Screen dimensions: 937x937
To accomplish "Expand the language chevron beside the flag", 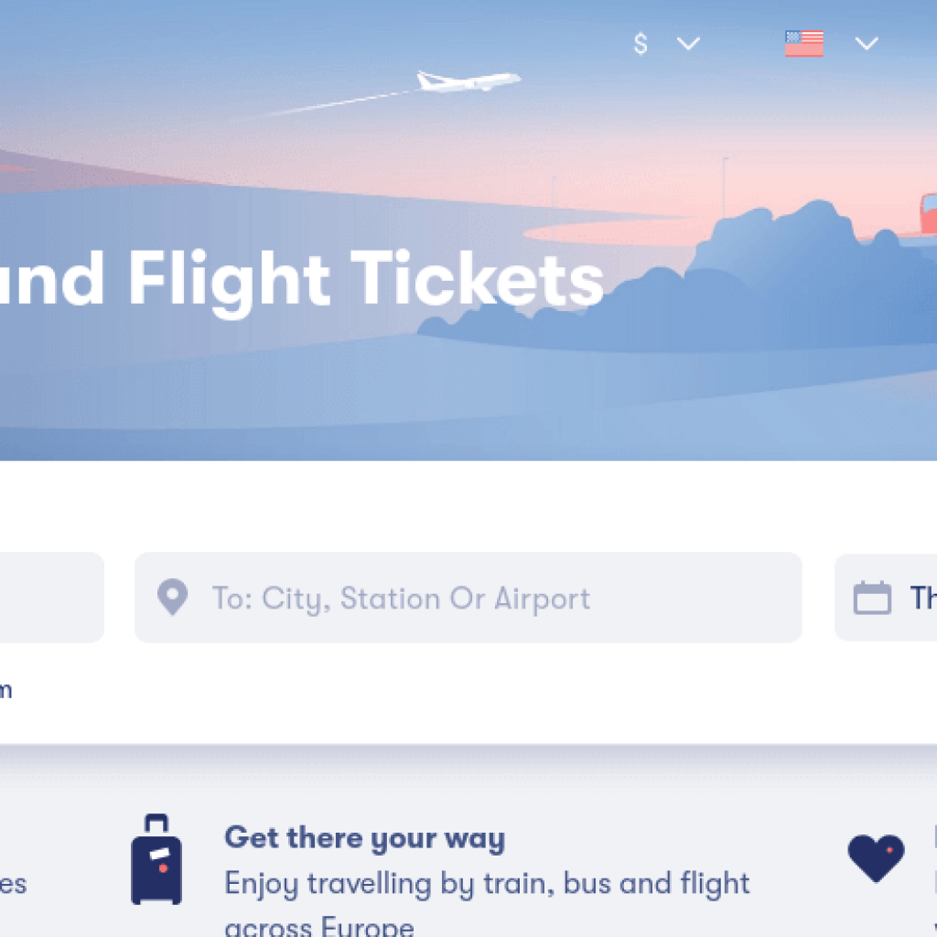I will (x=866, y=43).
